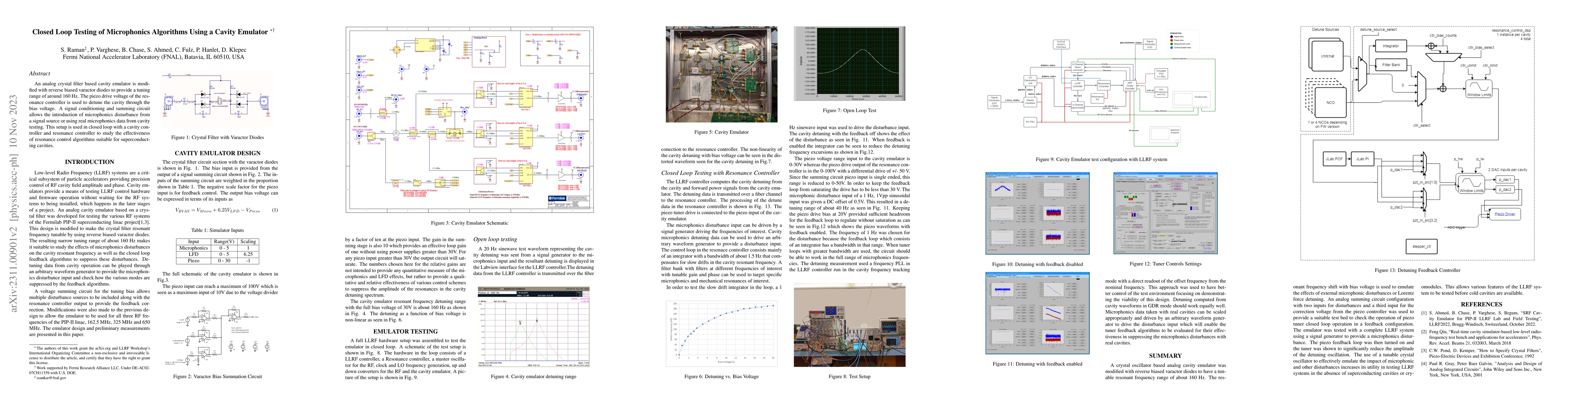The image size is (1580, 409).
Task: Click the NCO block in Figure 13
Action: (x=1330, y=103)
